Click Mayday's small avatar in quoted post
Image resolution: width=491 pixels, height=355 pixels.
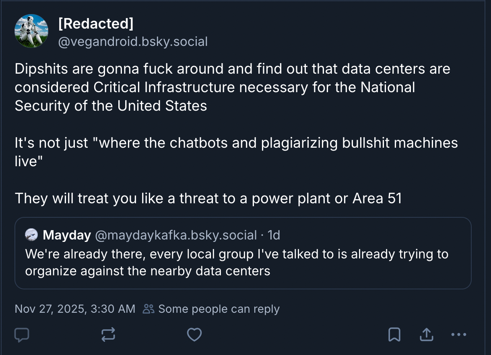coord(31,235)
